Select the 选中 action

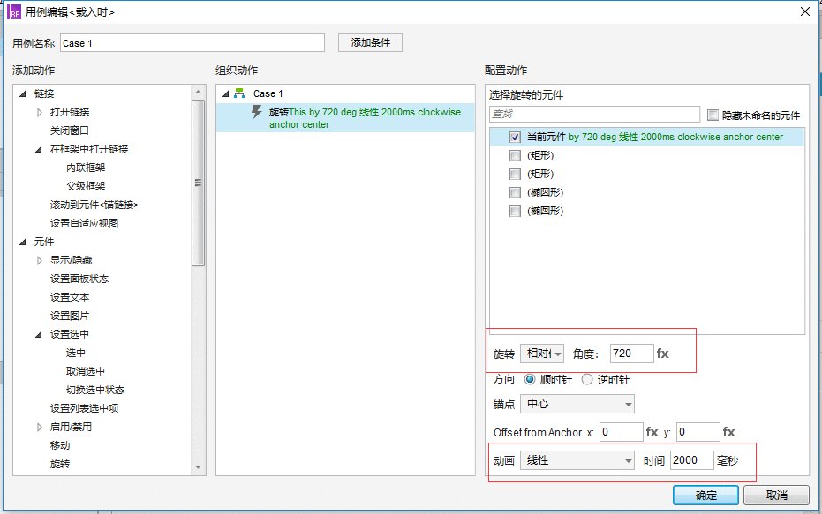point(76,353)
